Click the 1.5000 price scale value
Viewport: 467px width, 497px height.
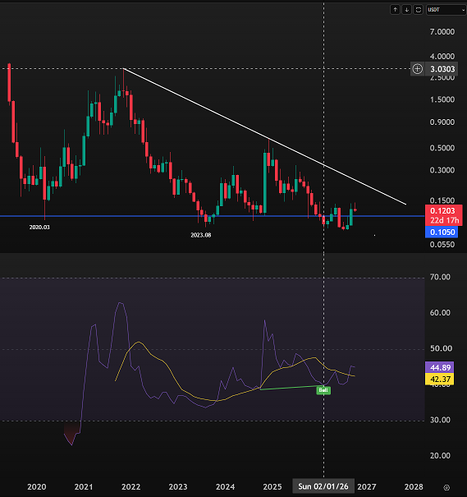click(x=442, y=99)
